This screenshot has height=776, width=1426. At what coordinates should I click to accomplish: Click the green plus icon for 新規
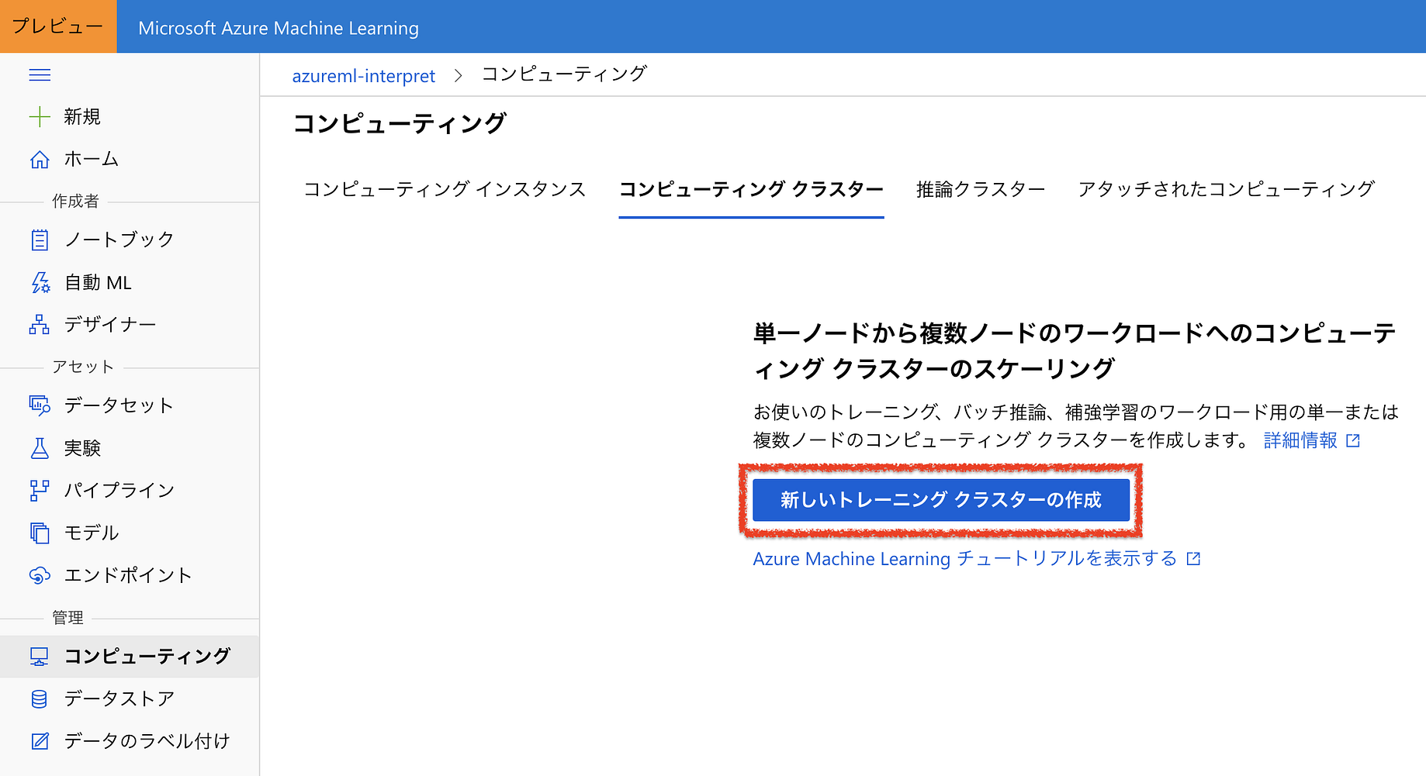point(40,117)
